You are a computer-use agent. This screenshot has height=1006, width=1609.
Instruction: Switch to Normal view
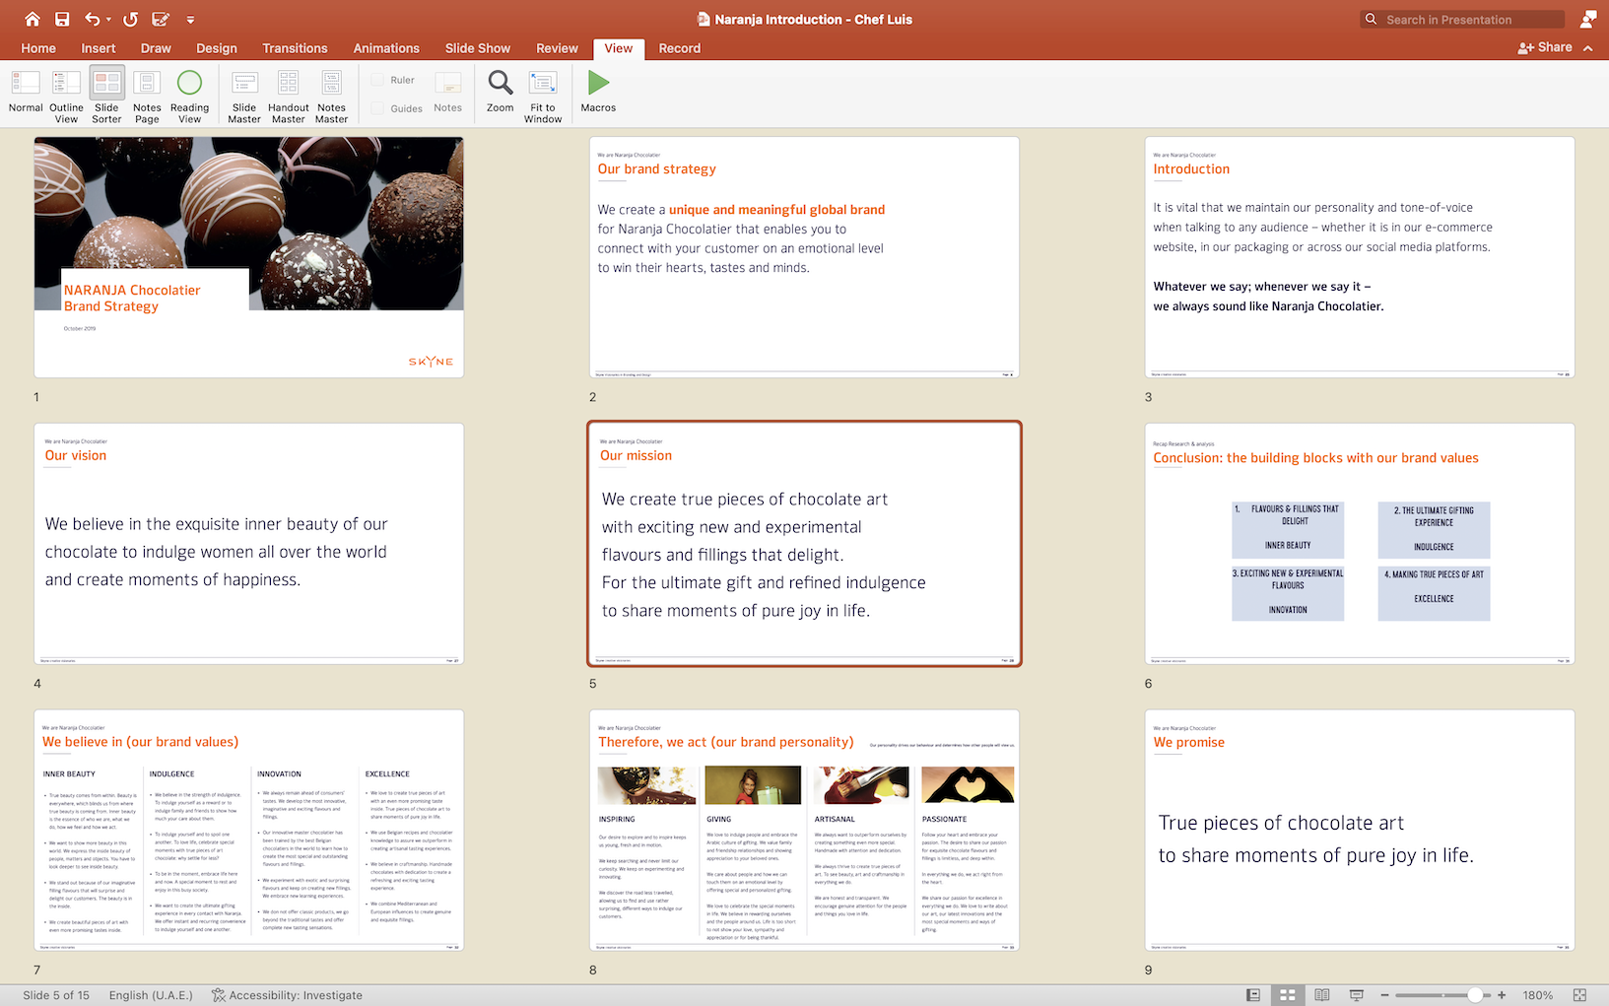click(x=26, y=93)
